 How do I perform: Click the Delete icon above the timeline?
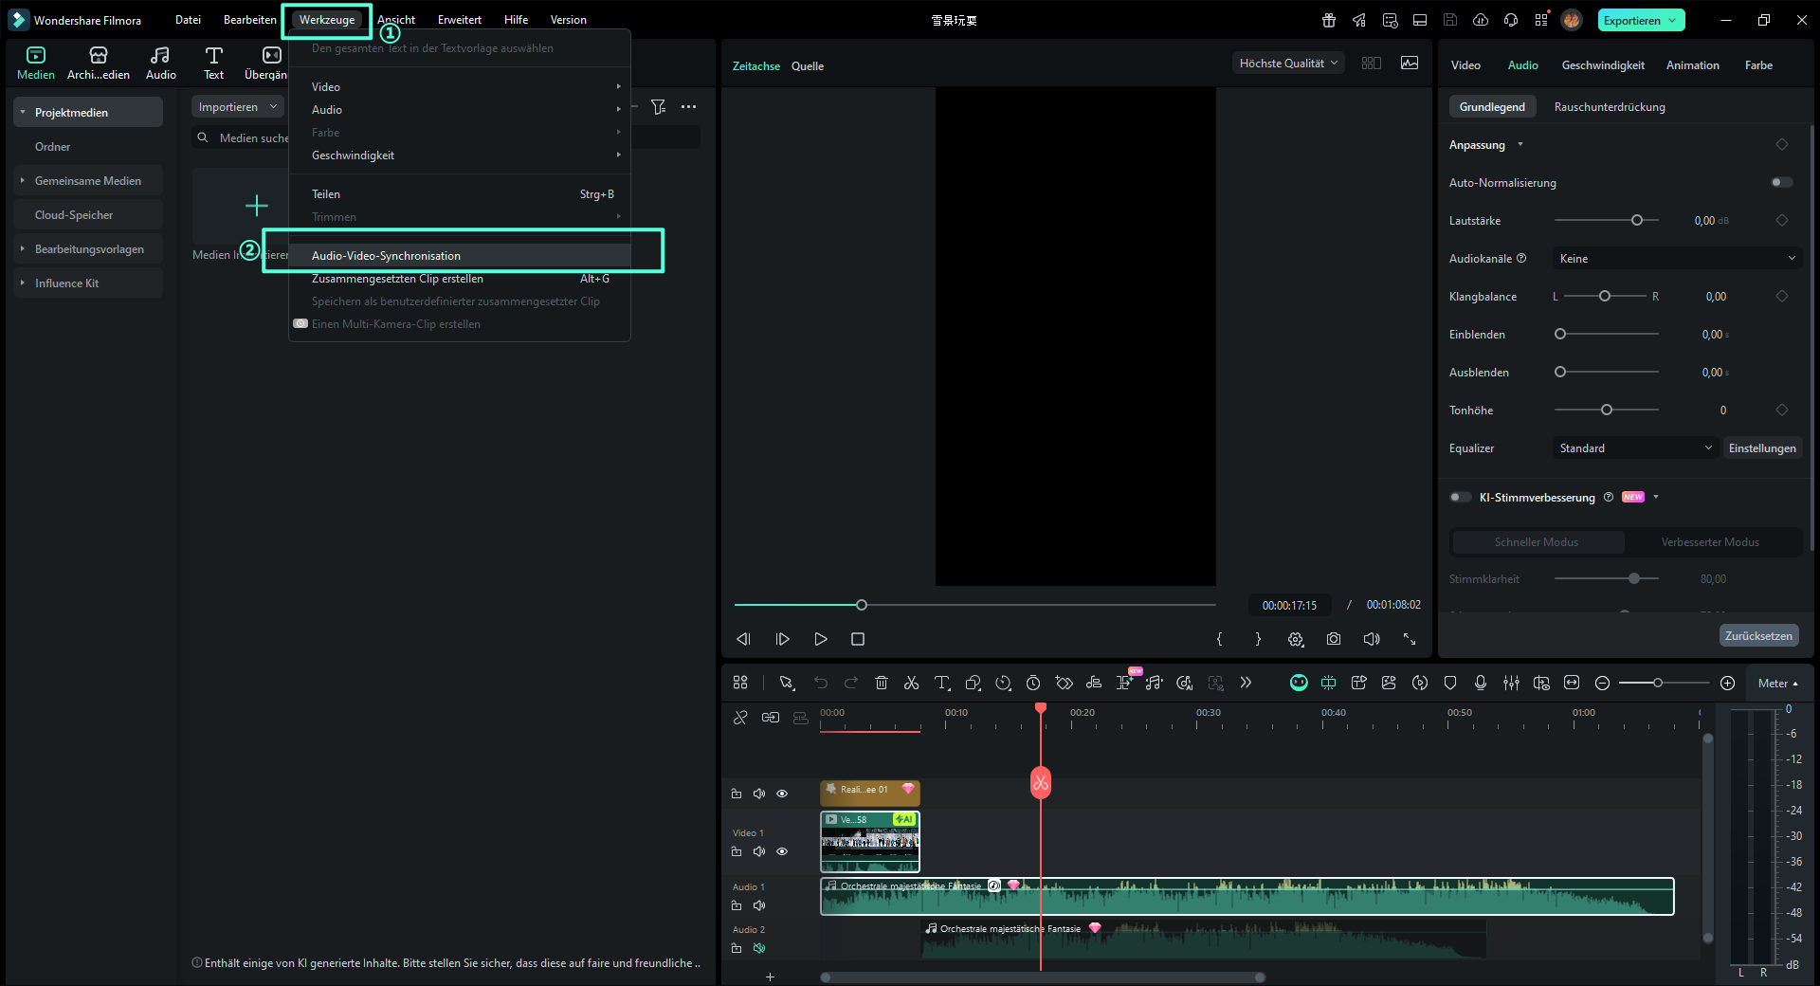(x=882, y=683)
